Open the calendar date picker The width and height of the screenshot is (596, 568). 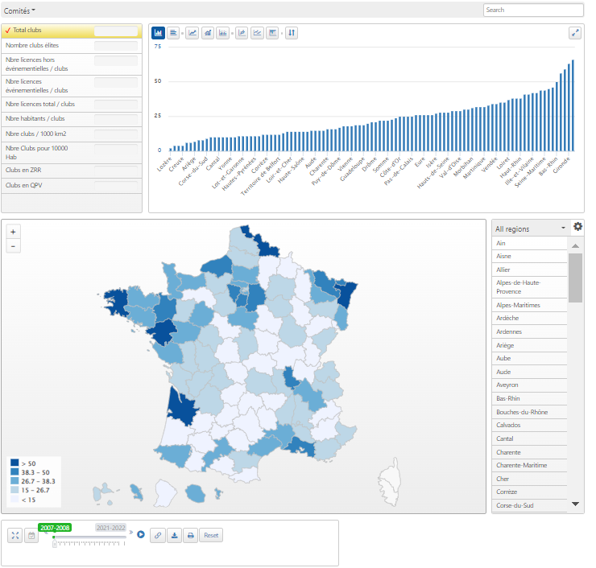pos(31,535)
